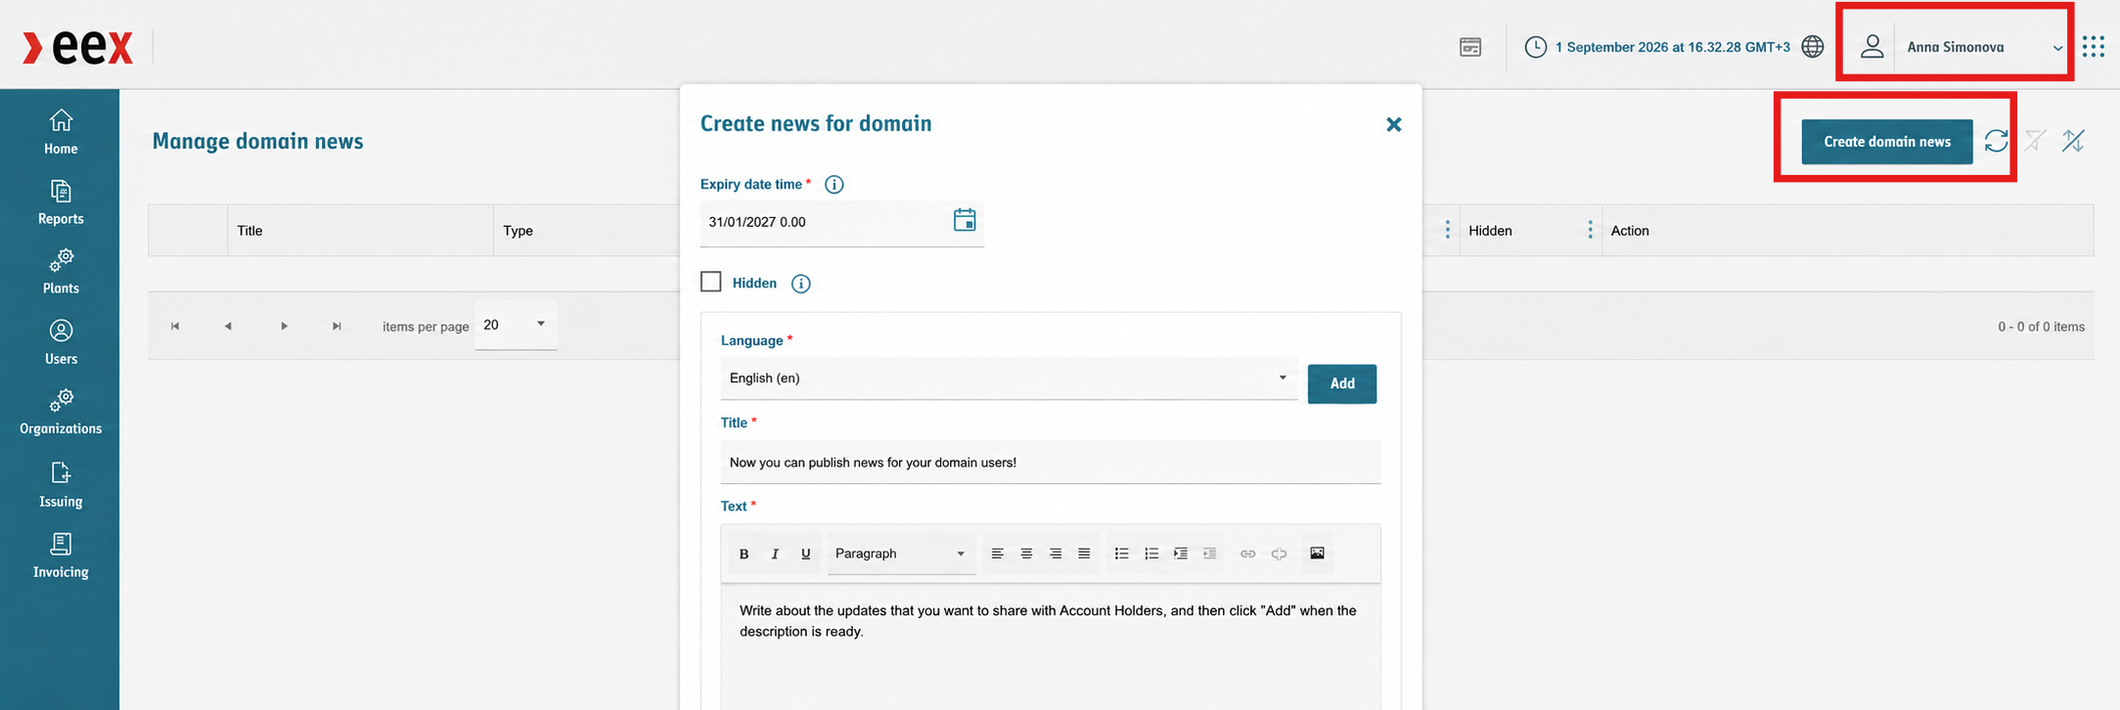2120x710 pixels.
Task: Change language using the globe icon
Action: point(1813,47)
